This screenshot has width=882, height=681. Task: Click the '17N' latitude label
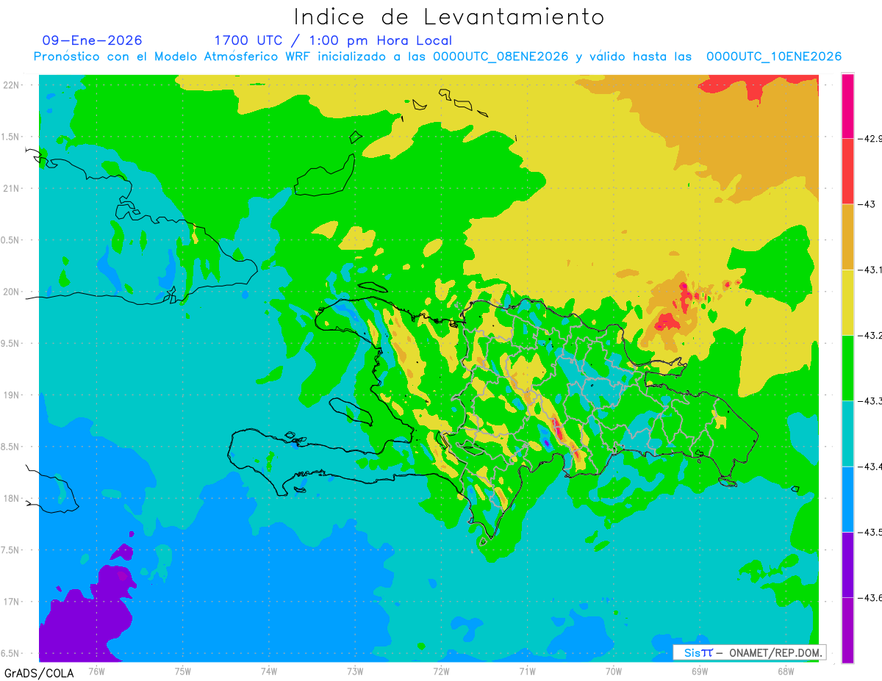(x=12, y=602)
